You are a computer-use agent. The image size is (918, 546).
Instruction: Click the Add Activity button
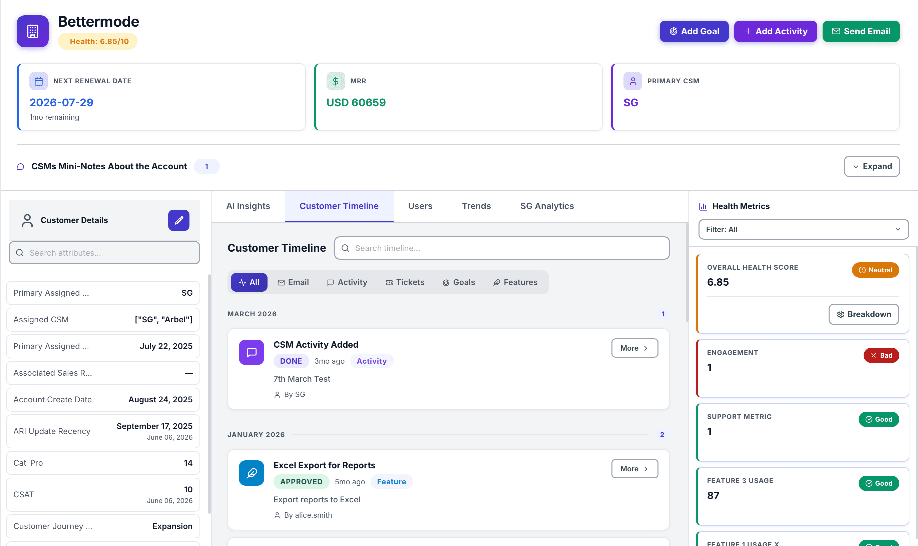pos(775,31)
